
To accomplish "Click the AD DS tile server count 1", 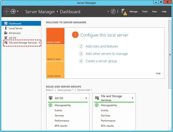I will coord(86,98).
